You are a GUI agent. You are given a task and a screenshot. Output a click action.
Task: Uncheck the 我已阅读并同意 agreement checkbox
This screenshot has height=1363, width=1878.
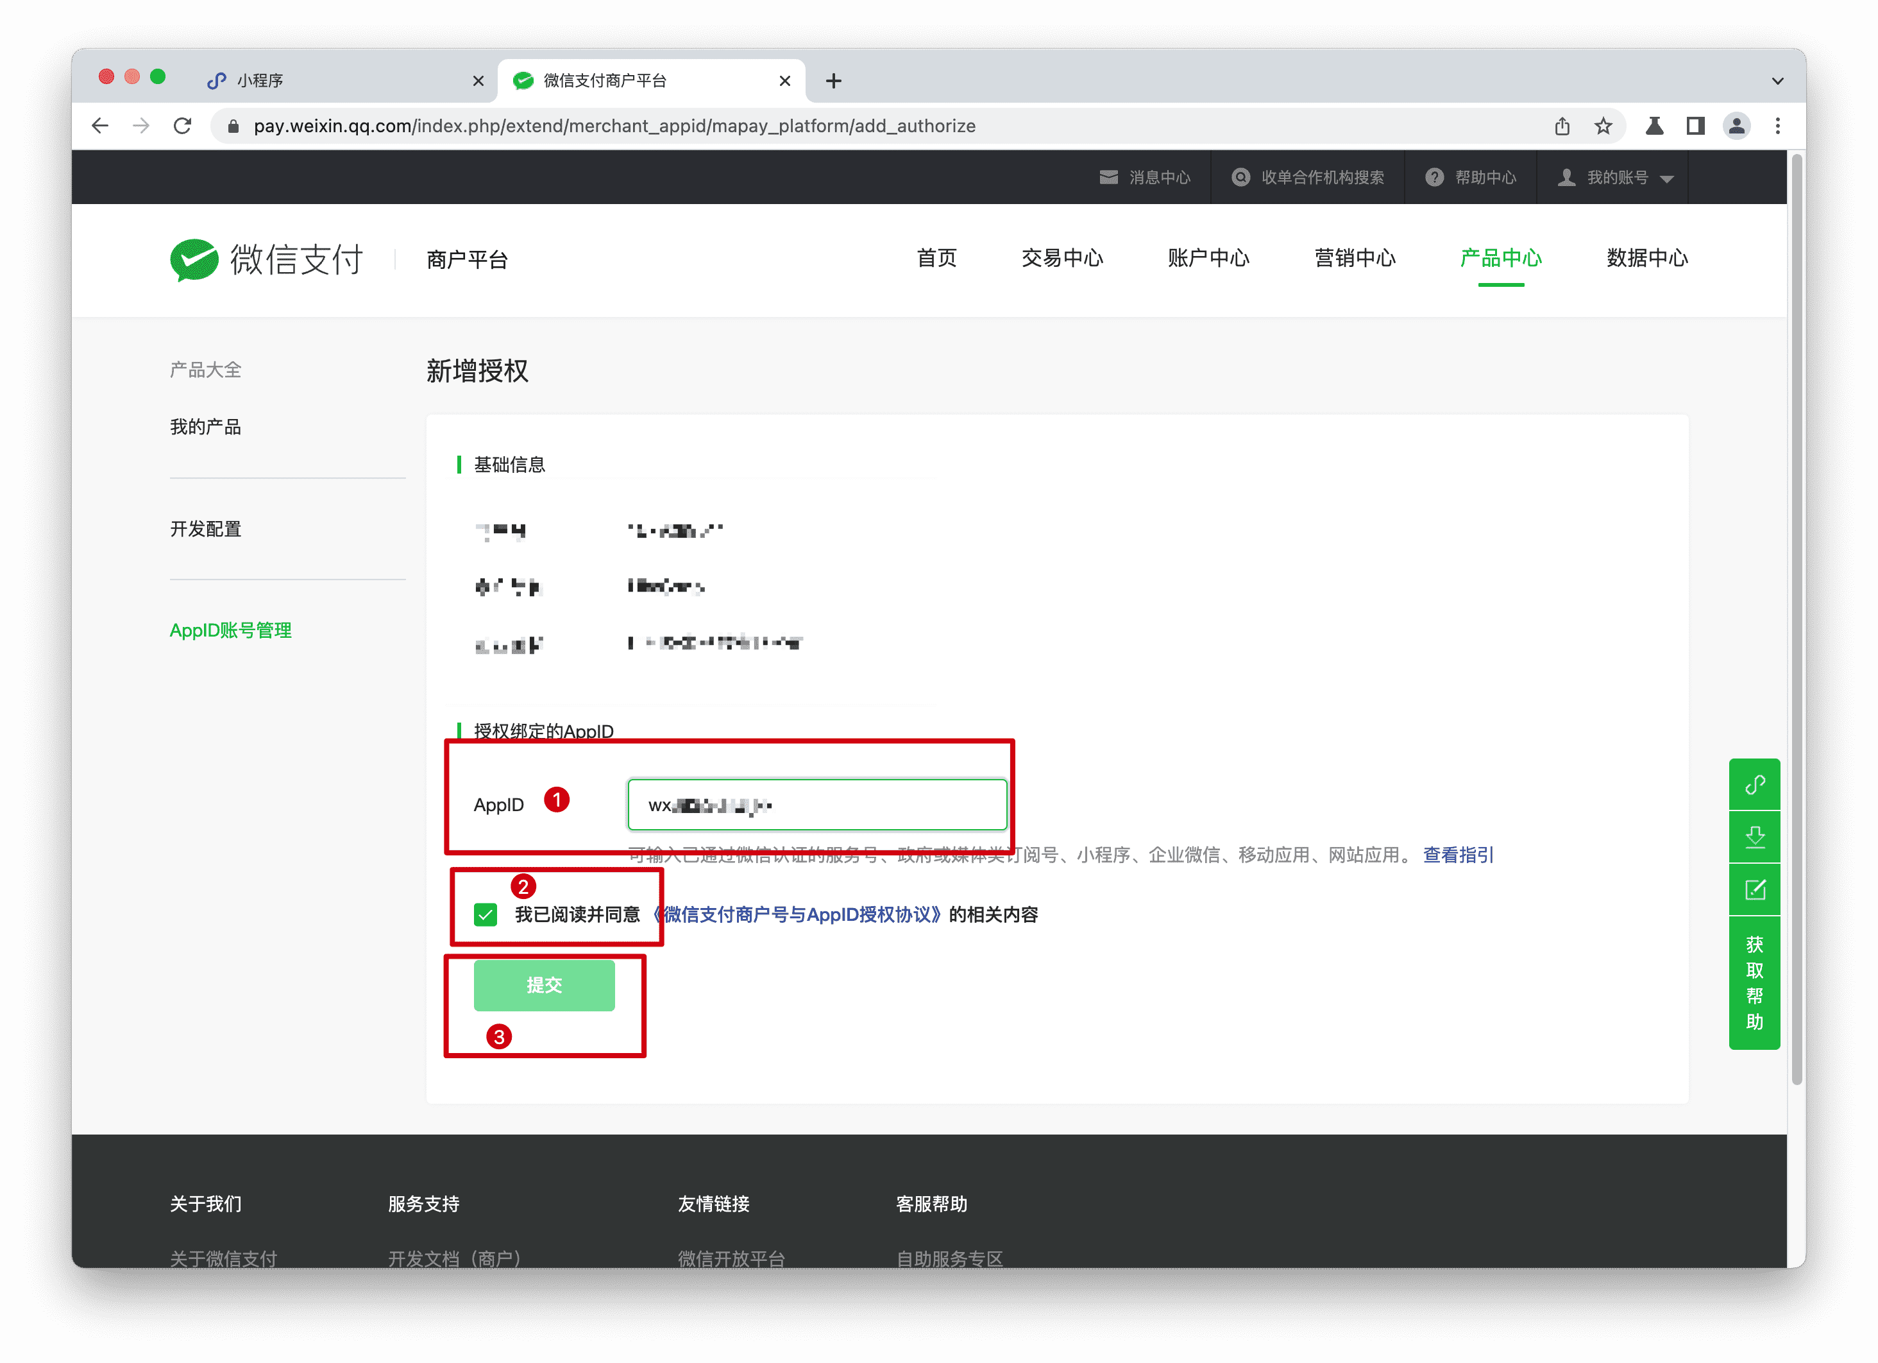486,914
